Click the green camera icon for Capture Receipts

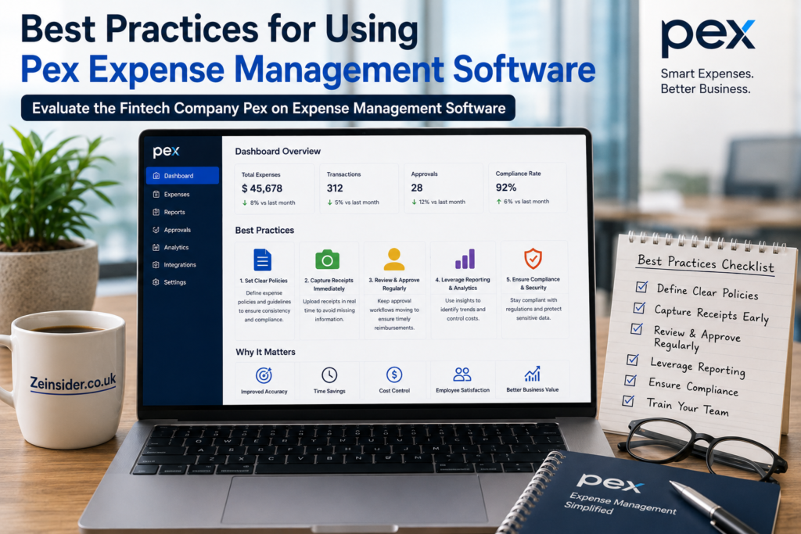coord(328,260)
